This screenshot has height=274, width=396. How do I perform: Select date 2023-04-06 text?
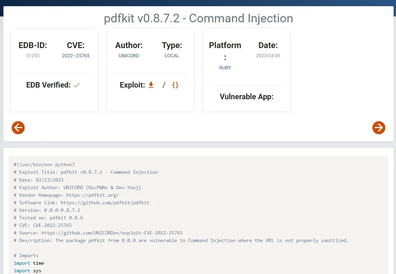click(x=268, y=56)
